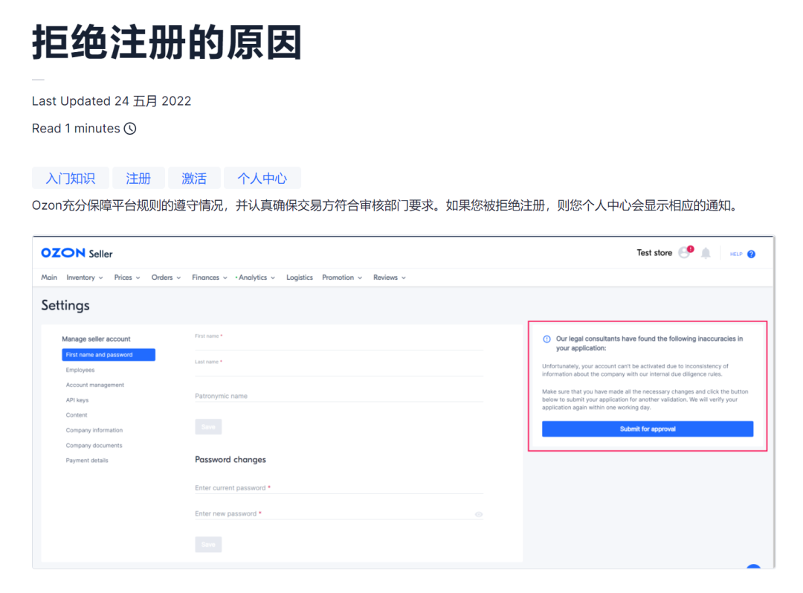Open notifications via the bell icon
The width and height of the screenshot is (803, 593).
pos(706,253)
